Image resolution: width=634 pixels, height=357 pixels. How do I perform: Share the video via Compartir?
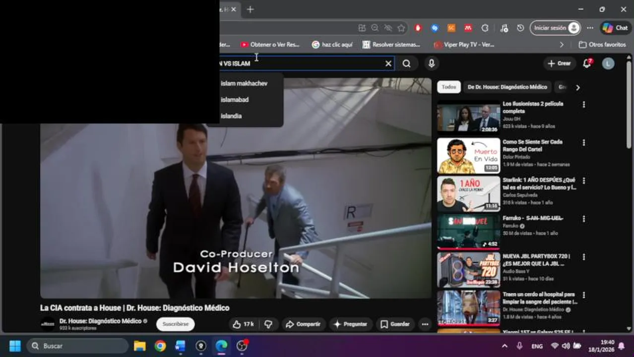[303, 324]
